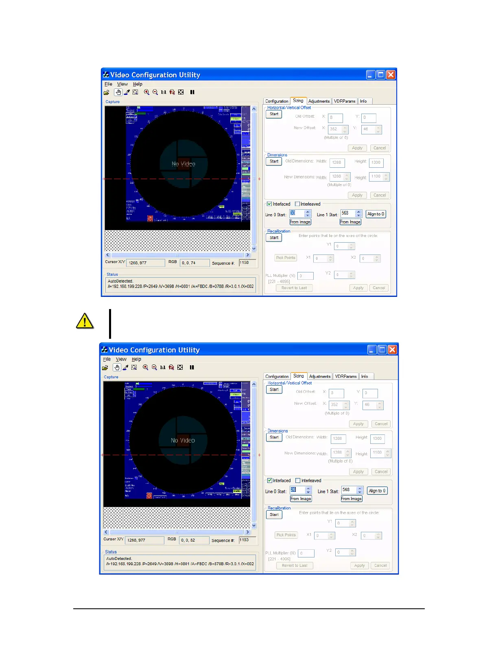Image resolution: width=498 pixels, height=645 pixels.
Task: Open View menu in upper window
Action: tap(122, 84)
